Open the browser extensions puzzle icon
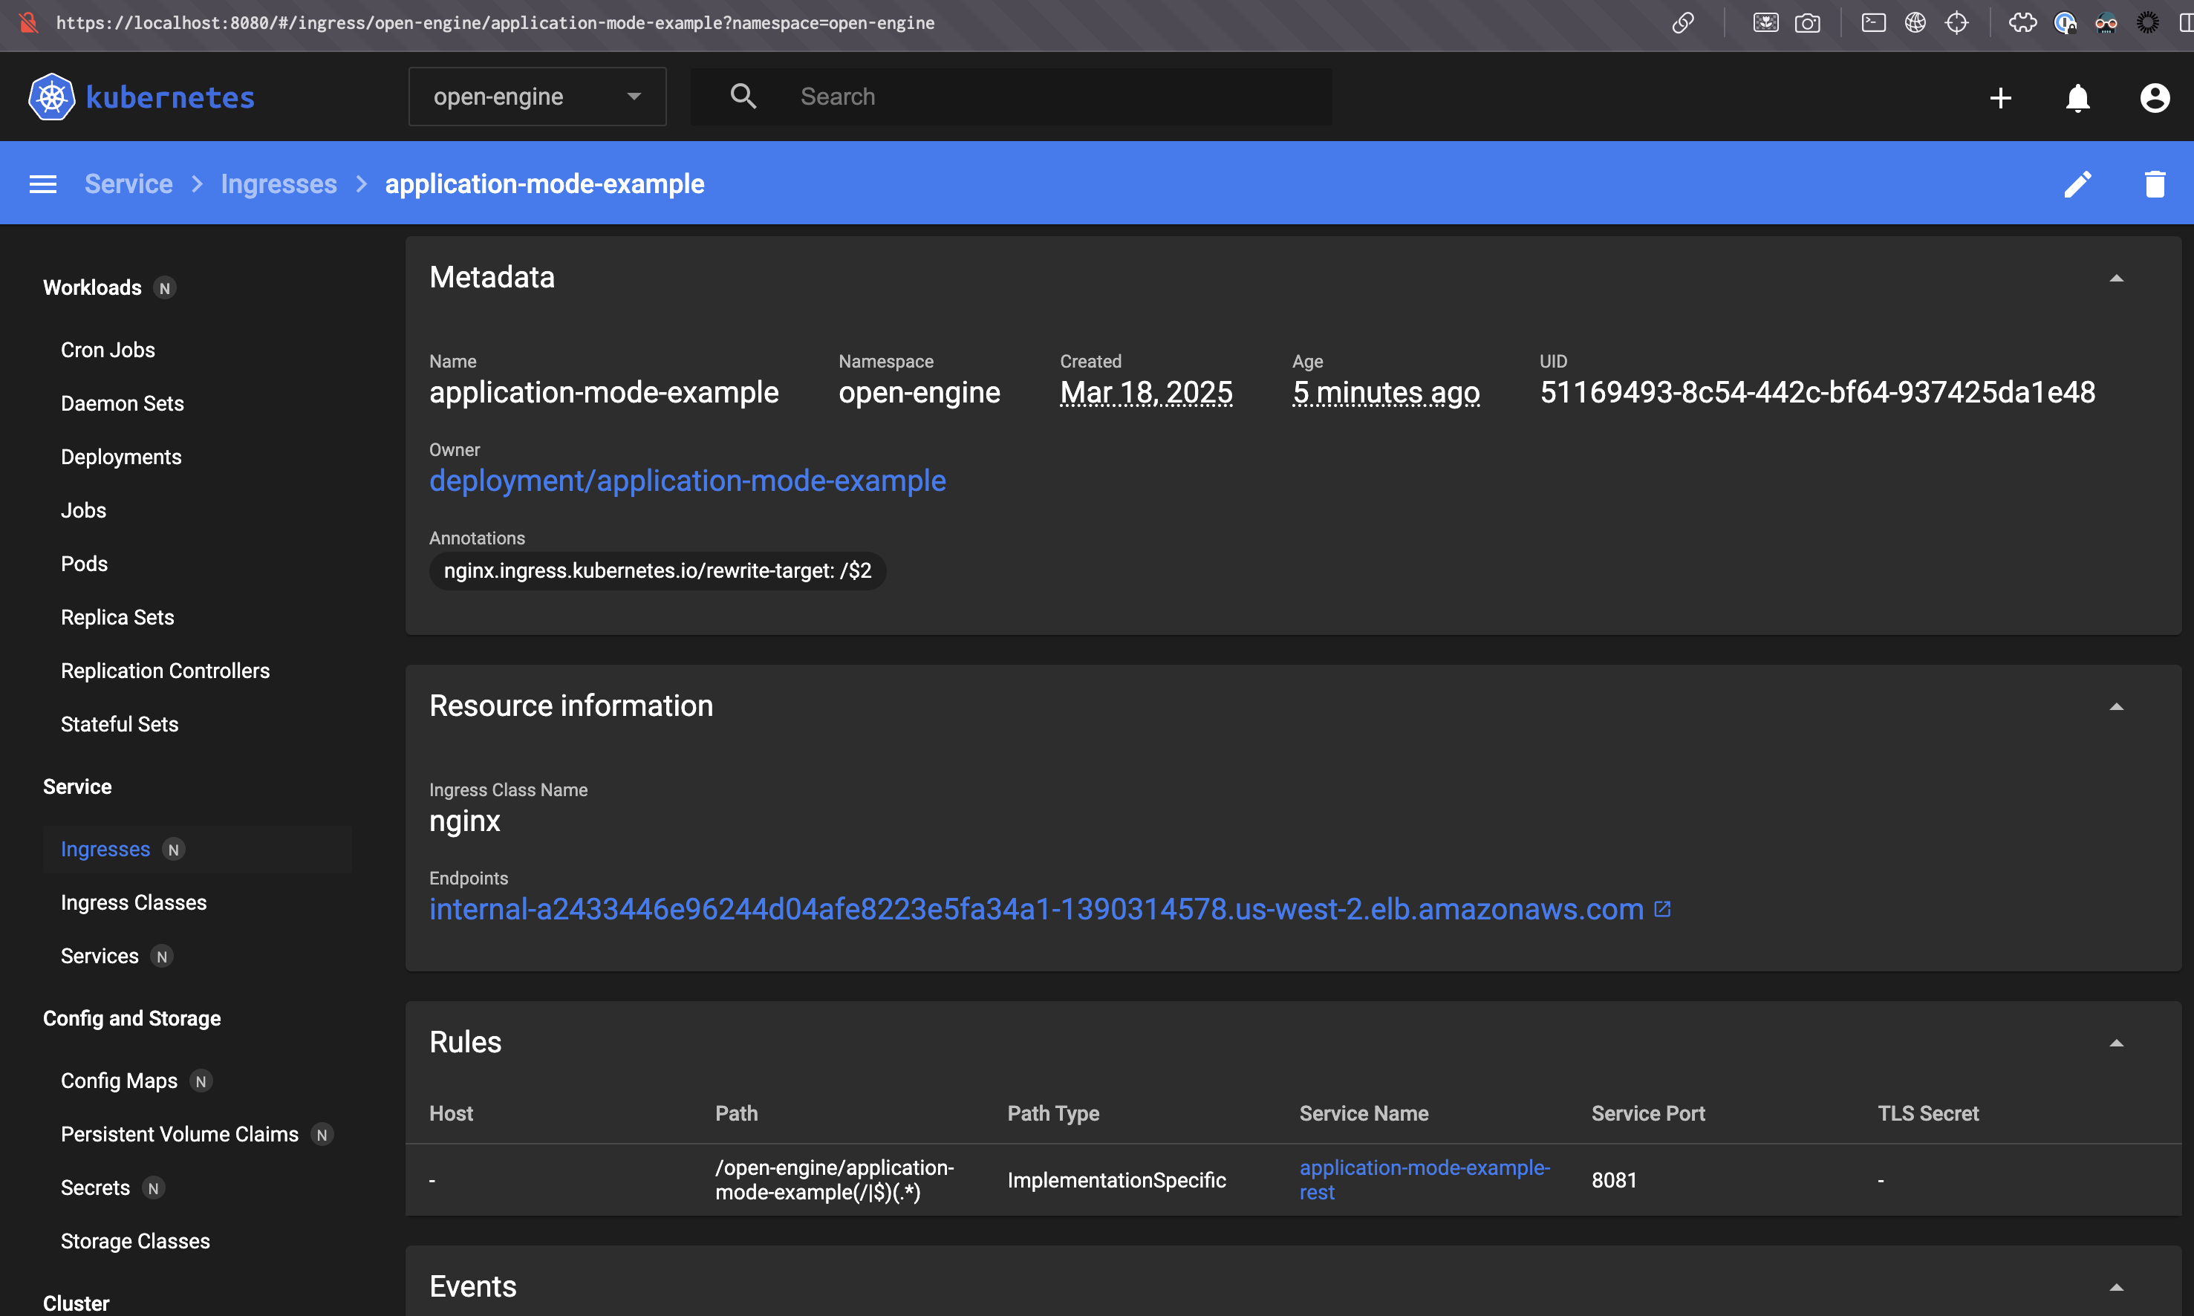2194x1316 pixels. tap(2023, 23)
